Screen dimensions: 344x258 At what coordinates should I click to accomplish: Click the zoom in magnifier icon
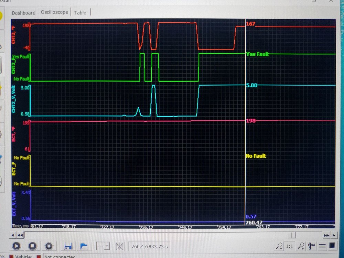pyautogui.click(x=301, y=246)
